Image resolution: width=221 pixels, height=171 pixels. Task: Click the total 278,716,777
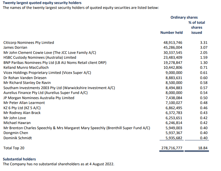[172, 148]
